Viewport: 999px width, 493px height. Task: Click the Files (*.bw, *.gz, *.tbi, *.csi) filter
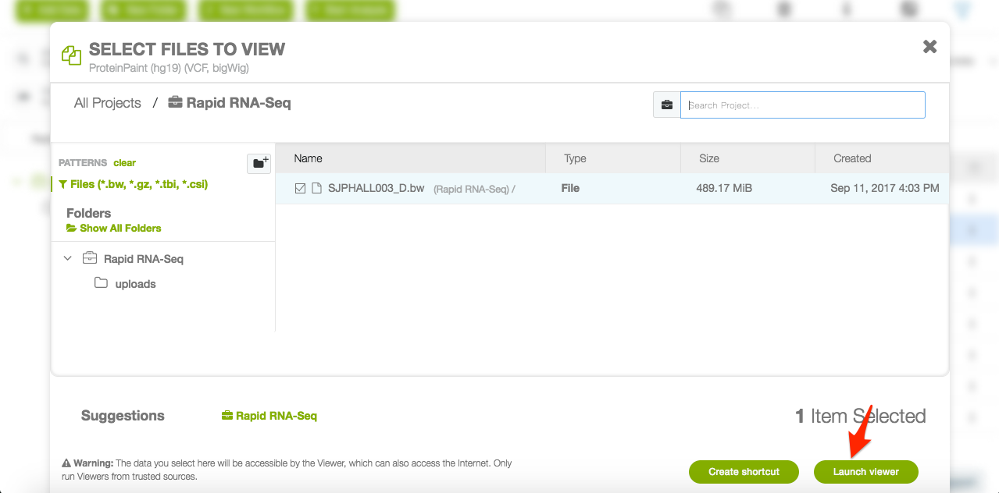(134, 185)
